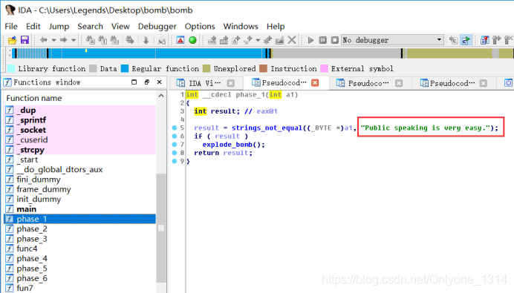
Task: Select _sprintf in functions list
Action: [80, 120]
